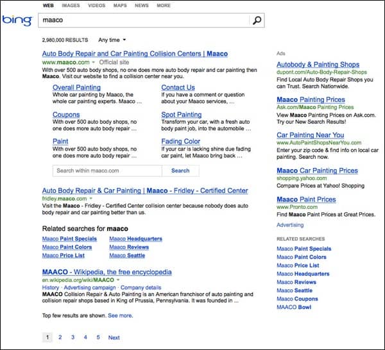The height and width of the screenshot is (350, 385).
Task: Open Maaco Paint Colors in sidebar RELATED SEARCHES
Action: (x=302, y=257)
